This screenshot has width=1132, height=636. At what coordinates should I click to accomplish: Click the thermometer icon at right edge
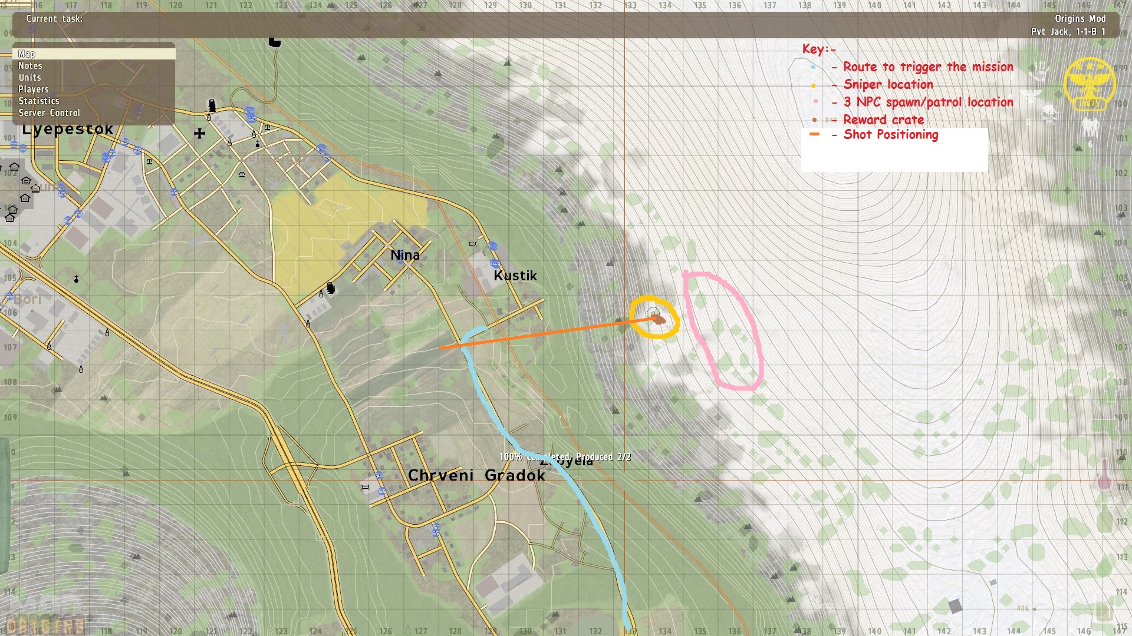click(1104, 474)
